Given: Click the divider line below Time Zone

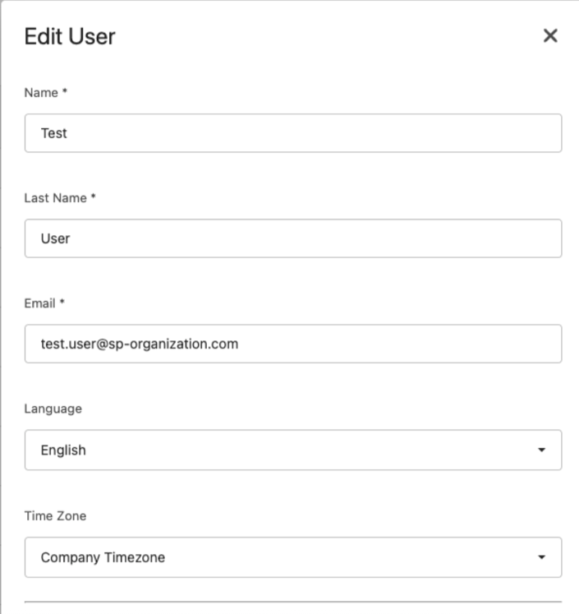Looking at the screenshot, I should tap(293, 602).
